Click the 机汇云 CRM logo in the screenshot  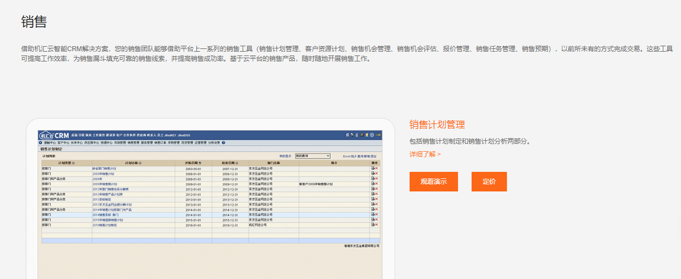(x=54, y=135)
